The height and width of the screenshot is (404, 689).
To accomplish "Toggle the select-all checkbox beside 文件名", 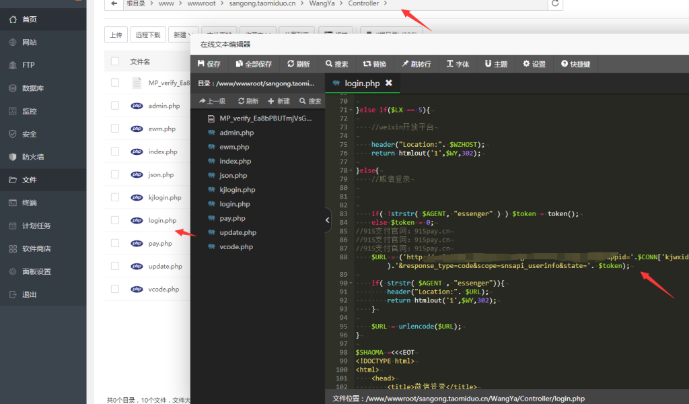I will (115, 61).
